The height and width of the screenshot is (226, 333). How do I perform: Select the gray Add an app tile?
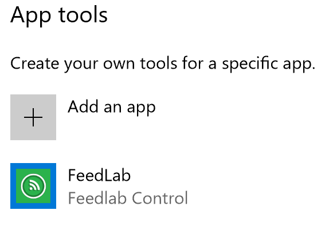click(33, 117)
